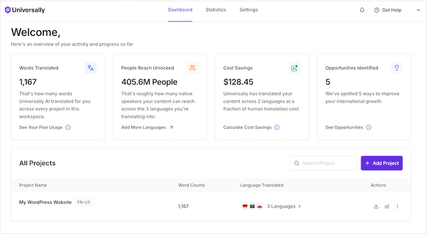The image size is (428, 234).
Task: Focus the Search Project input field
Action: click(324, 163)
